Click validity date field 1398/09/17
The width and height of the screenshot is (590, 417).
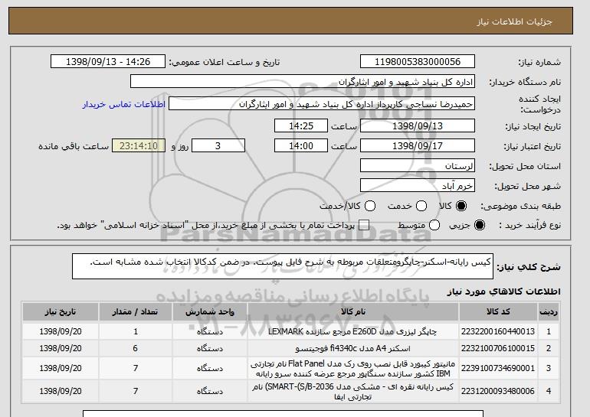(x=418, y=146)
